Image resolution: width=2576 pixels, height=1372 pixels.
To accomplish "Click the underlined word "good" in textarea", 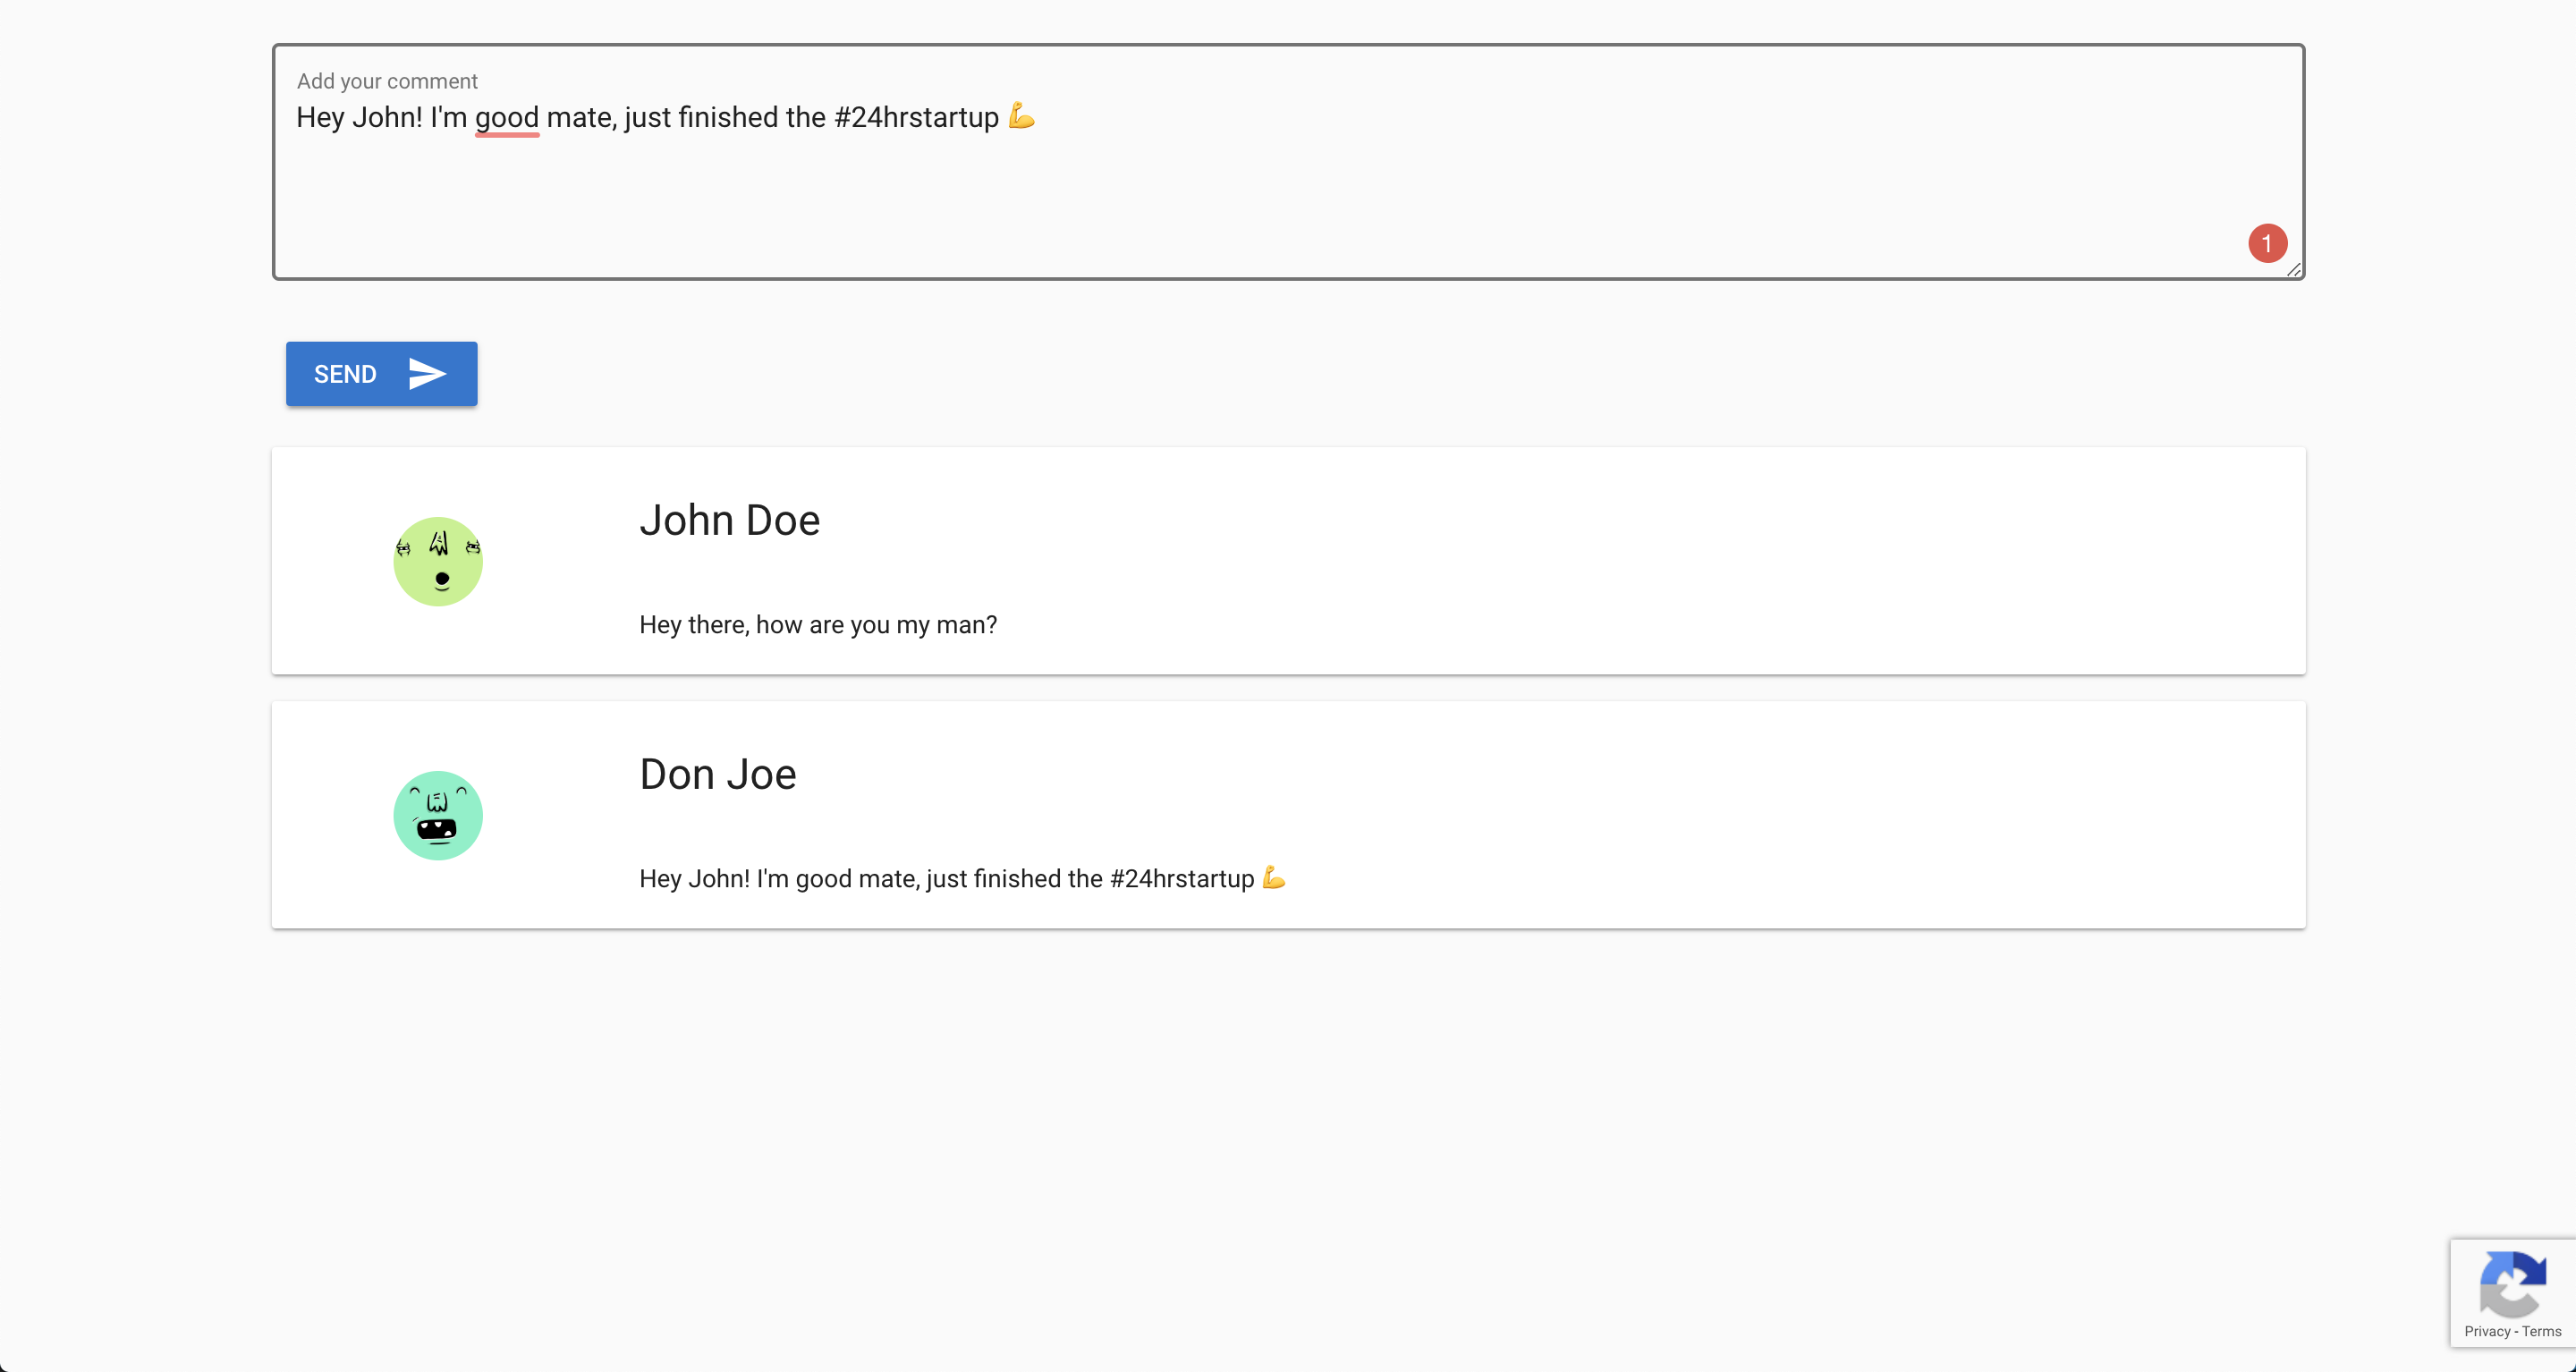I will pos(507,118).
